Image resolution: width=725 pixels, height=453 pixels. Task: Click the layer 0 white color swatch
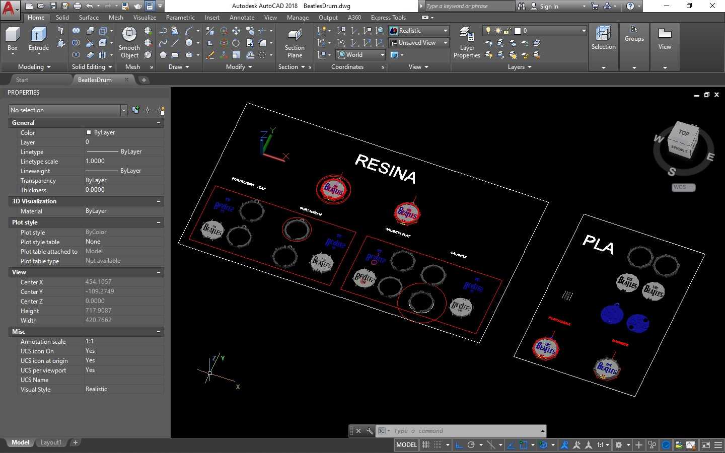tap(517, 31)
